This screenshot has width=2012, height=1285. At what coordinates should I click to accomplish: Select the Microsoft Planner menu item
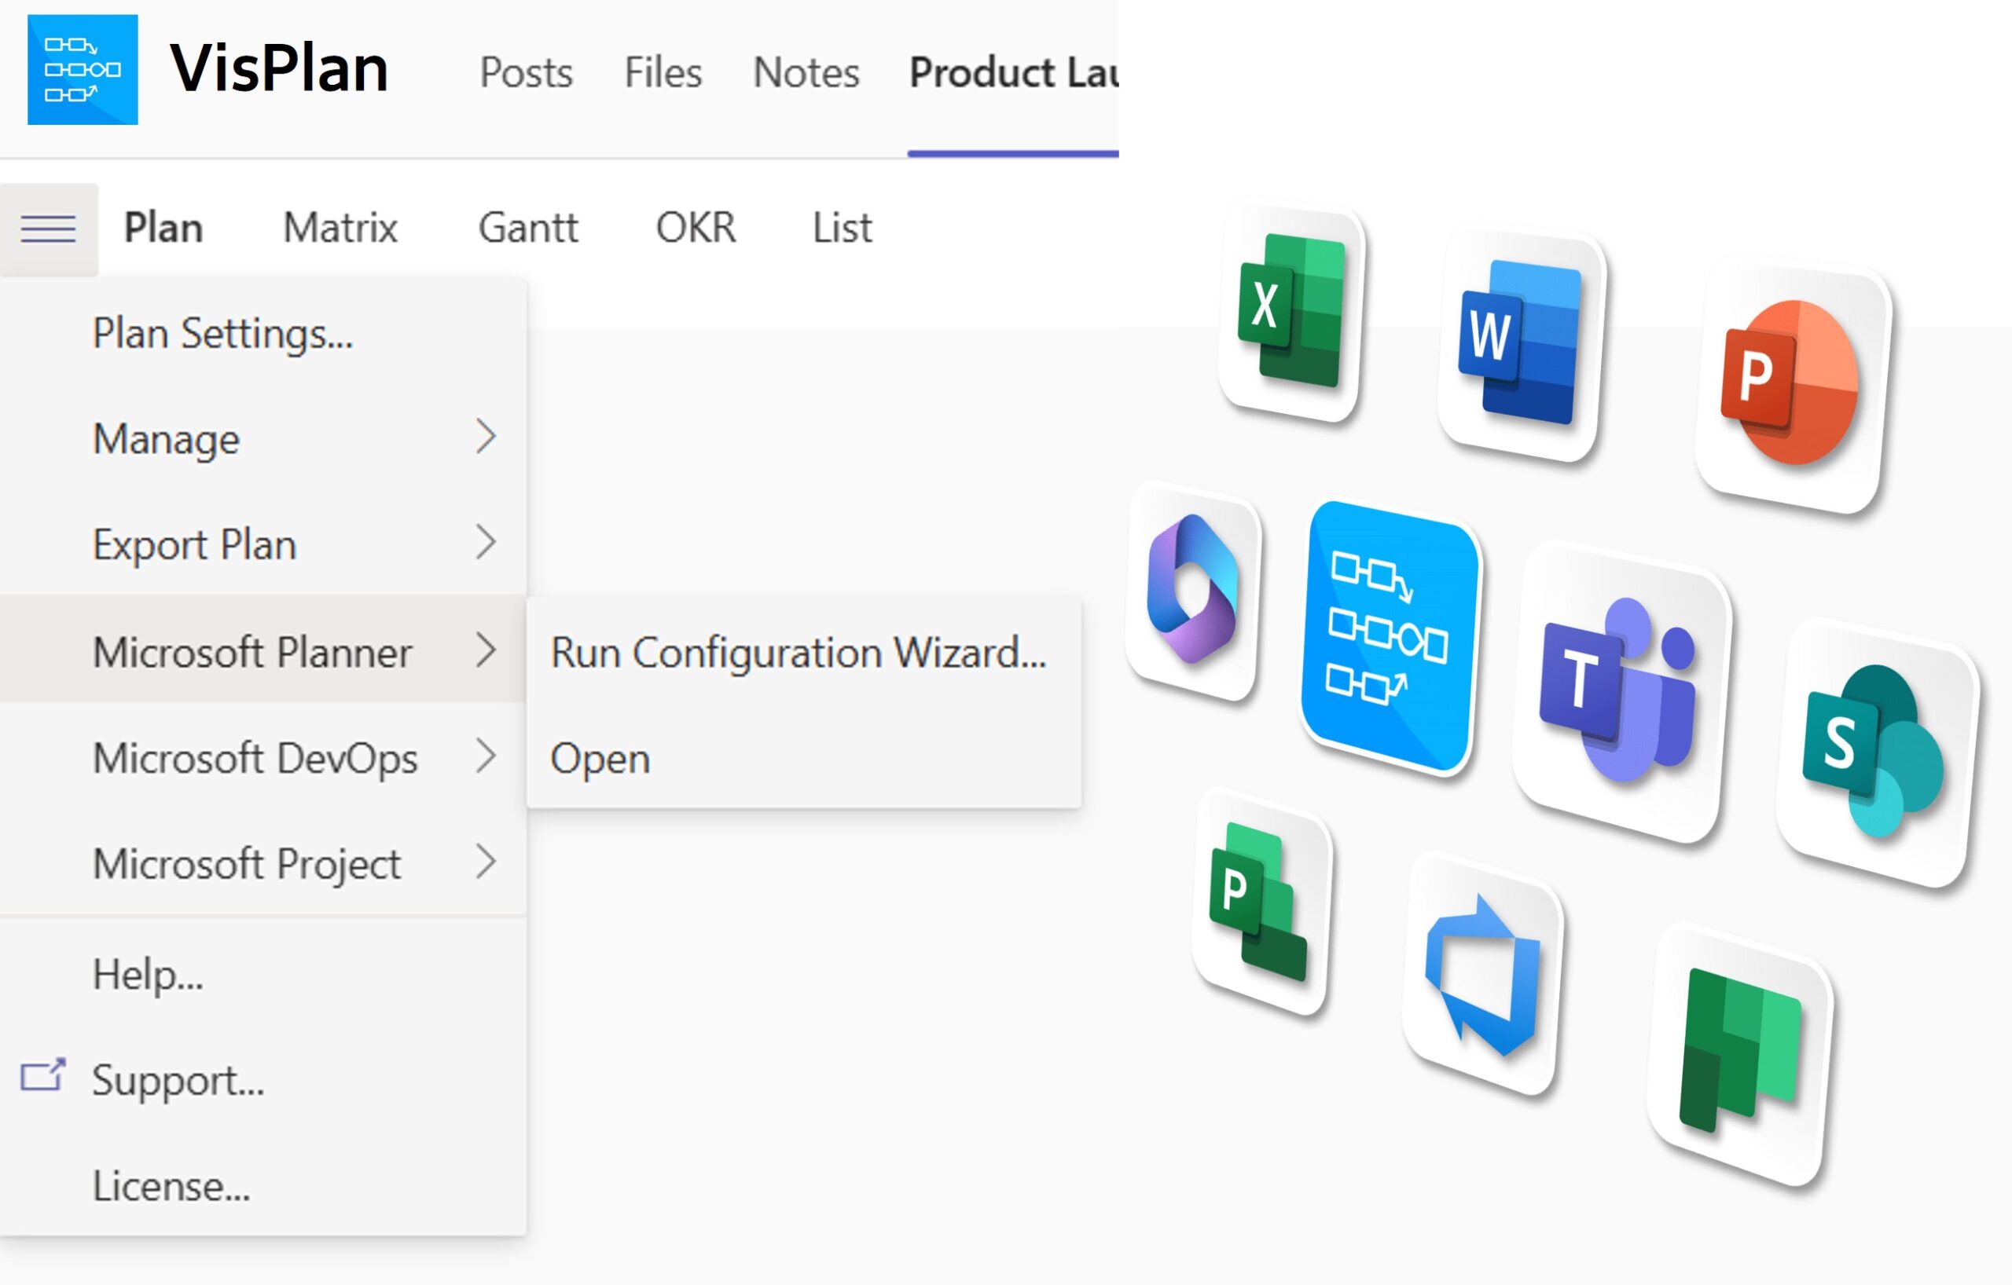click(263, 650)
